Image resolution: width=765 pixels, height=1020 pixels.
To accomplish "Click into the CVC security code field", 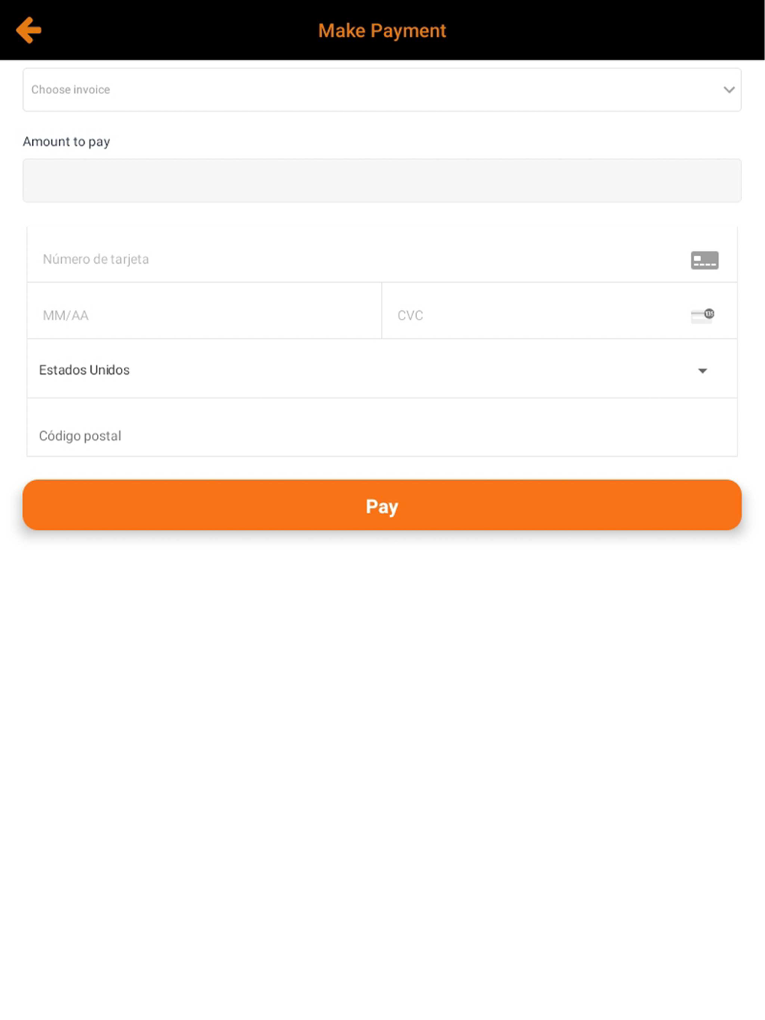I will 411,315.
